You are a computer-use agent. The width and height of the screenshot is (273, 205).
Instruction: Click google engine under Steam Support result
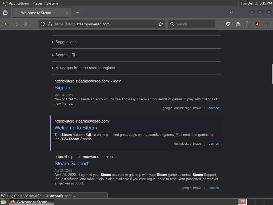point(186,188)
